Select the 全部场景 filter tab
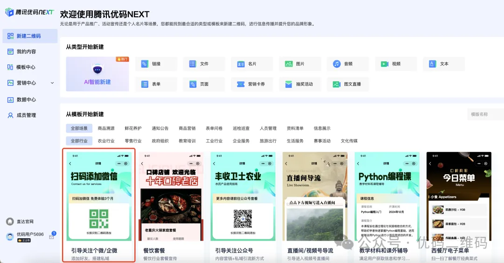The image size is (504, 263). click(79, 128)
